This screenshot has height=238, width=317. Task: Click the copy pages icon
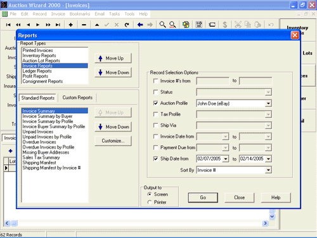[x=248, y=25]
